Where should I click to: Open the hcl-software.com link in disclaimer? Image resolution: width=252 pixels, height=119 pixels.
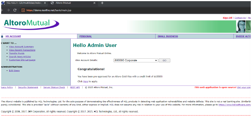point(235,105)
